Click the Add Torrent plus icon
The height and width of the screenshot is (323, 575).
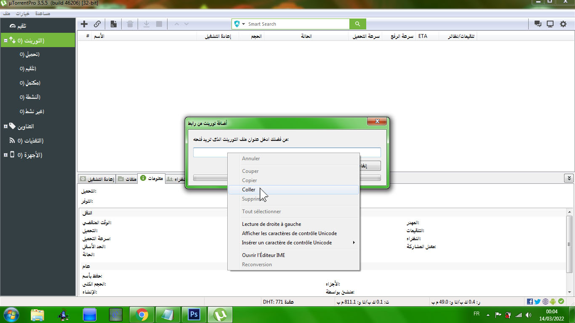click(x=84, y=24)
